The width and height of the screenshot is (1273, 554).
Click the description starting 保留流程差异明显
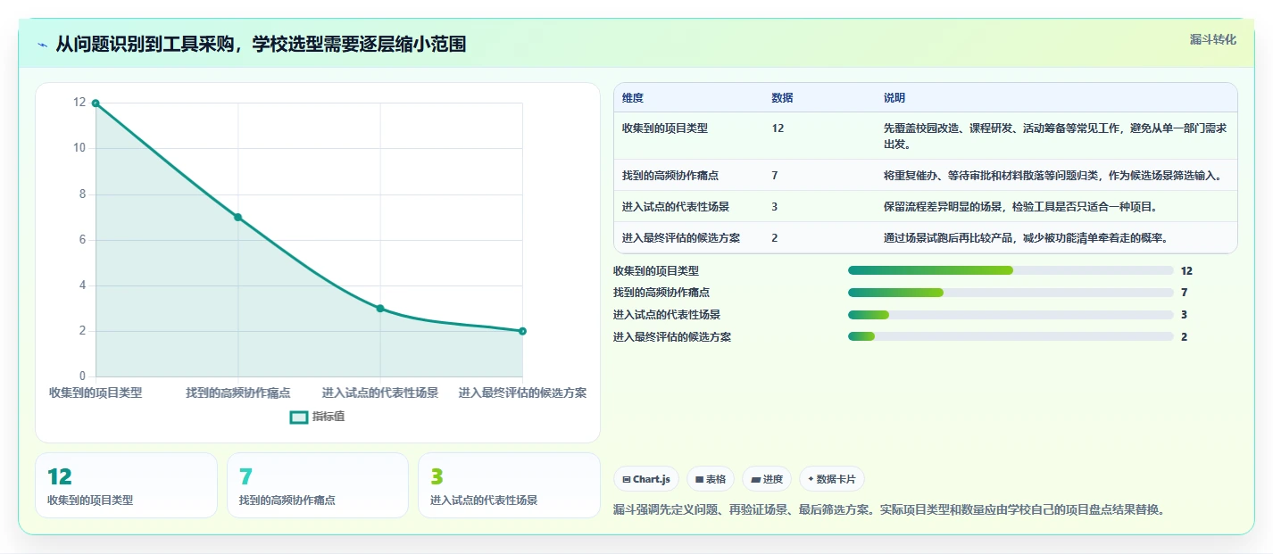[x=1020, y=206]
